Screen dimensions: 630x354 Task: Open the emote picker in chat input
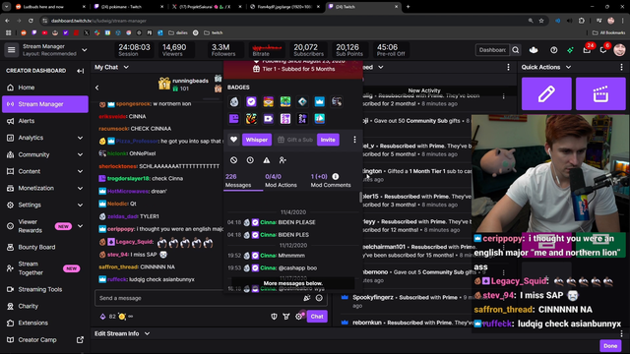click(x=319, y=298)
